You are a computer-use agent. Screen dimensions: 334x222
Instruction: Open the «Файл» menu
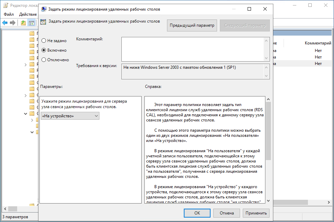(x=9, y=14)
